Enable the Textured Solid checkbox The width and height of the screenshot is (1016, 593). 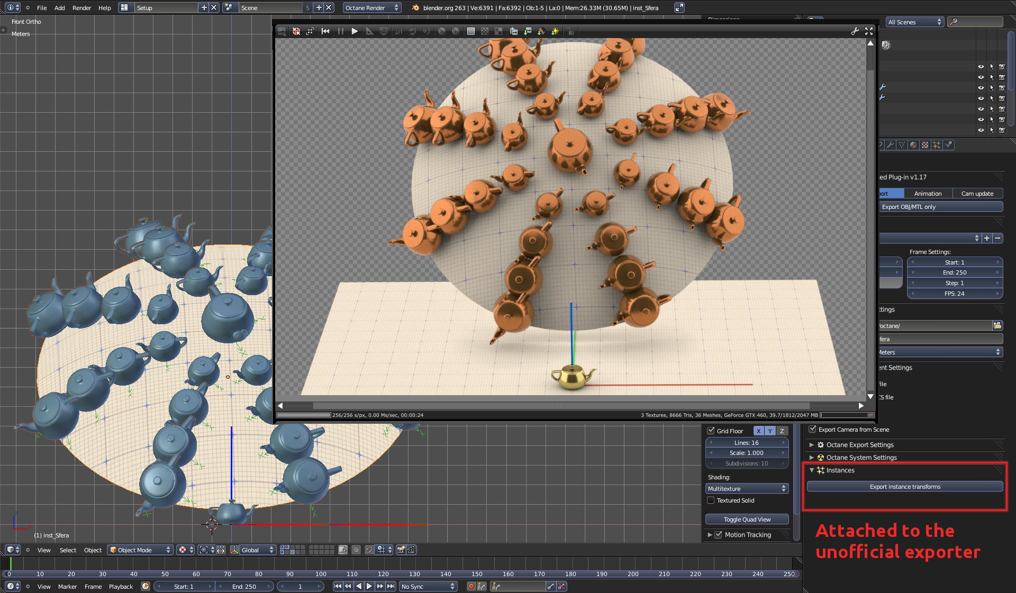[x=711, y=500]
